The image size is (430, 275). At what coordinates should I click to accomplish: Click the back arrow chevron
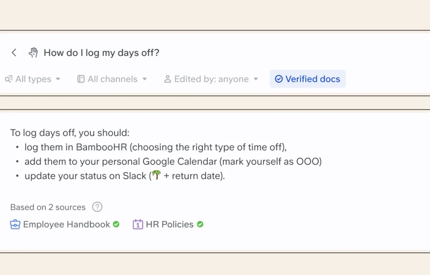click(x=14, y=52)
